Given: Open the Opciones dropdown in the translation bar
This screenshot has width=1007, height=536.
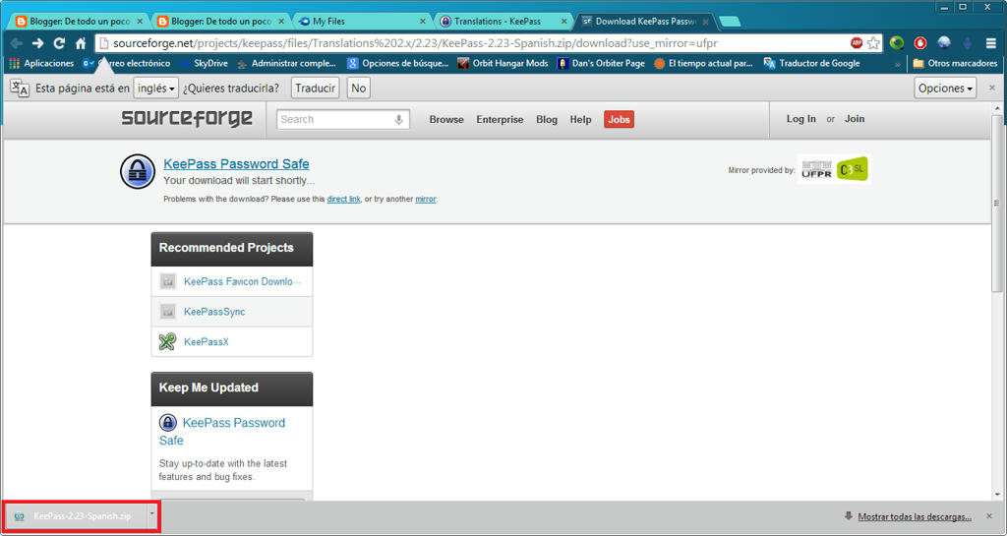Looking at the screenshot, I should coord(945,88).
